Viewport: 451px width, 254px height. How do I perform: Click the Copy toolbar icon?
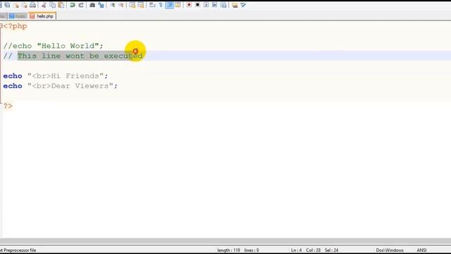pos(52,5)
